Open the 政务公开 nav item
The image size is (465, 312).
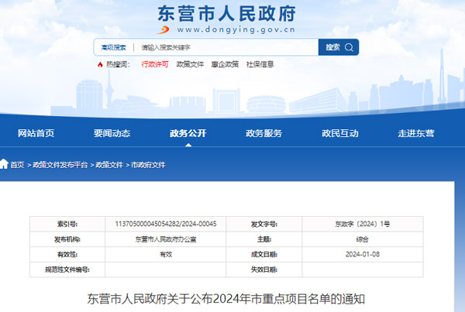[188, 133]
